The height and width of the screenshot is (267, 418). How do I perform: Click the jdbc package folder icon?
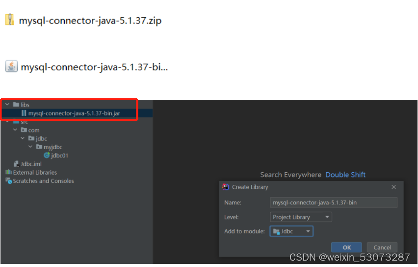pos(31,138)
